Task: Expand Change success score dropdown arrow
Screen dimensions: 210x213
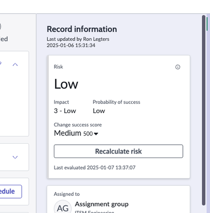Action: coord(96,134)
